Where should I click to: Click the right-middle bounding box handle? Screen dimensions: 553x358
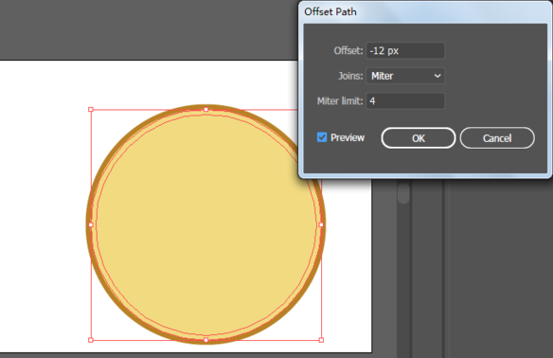[x=321, y=224]
